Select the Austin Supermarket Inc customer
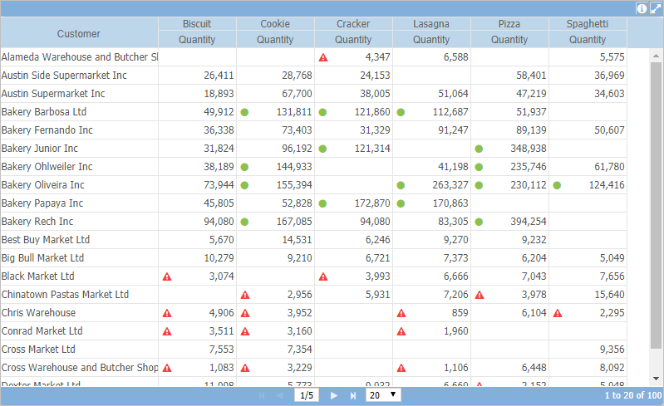 [53, 94]
